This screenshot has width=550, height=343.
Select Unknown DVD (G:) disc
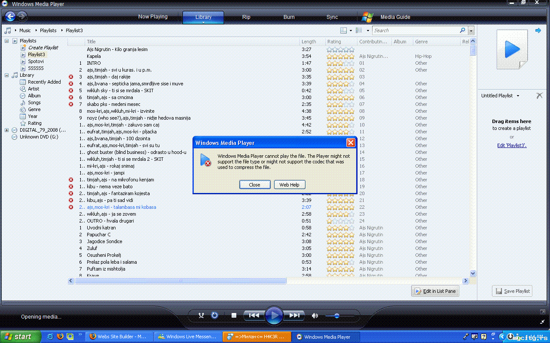point(35,137)
